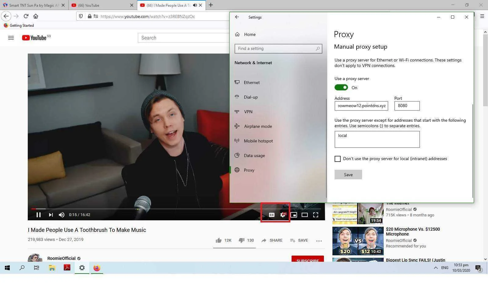Share the video

272,240
